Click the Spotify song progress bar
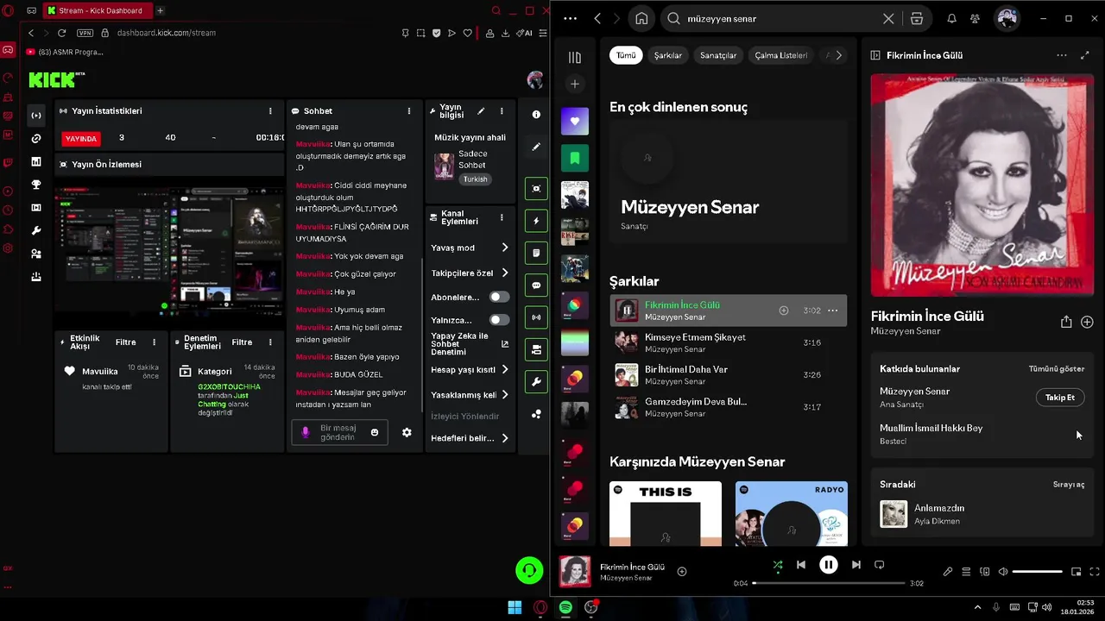 coord(828,583)
